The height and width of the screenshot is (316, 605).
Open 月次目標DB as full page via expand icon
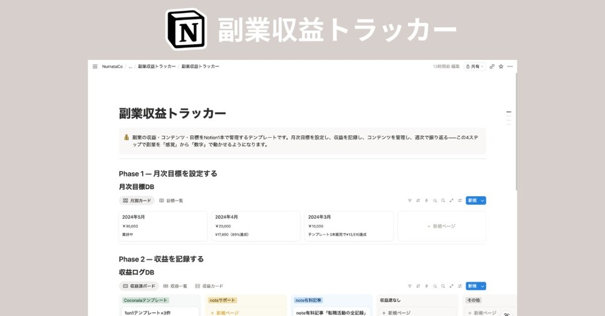coord(451,201)
